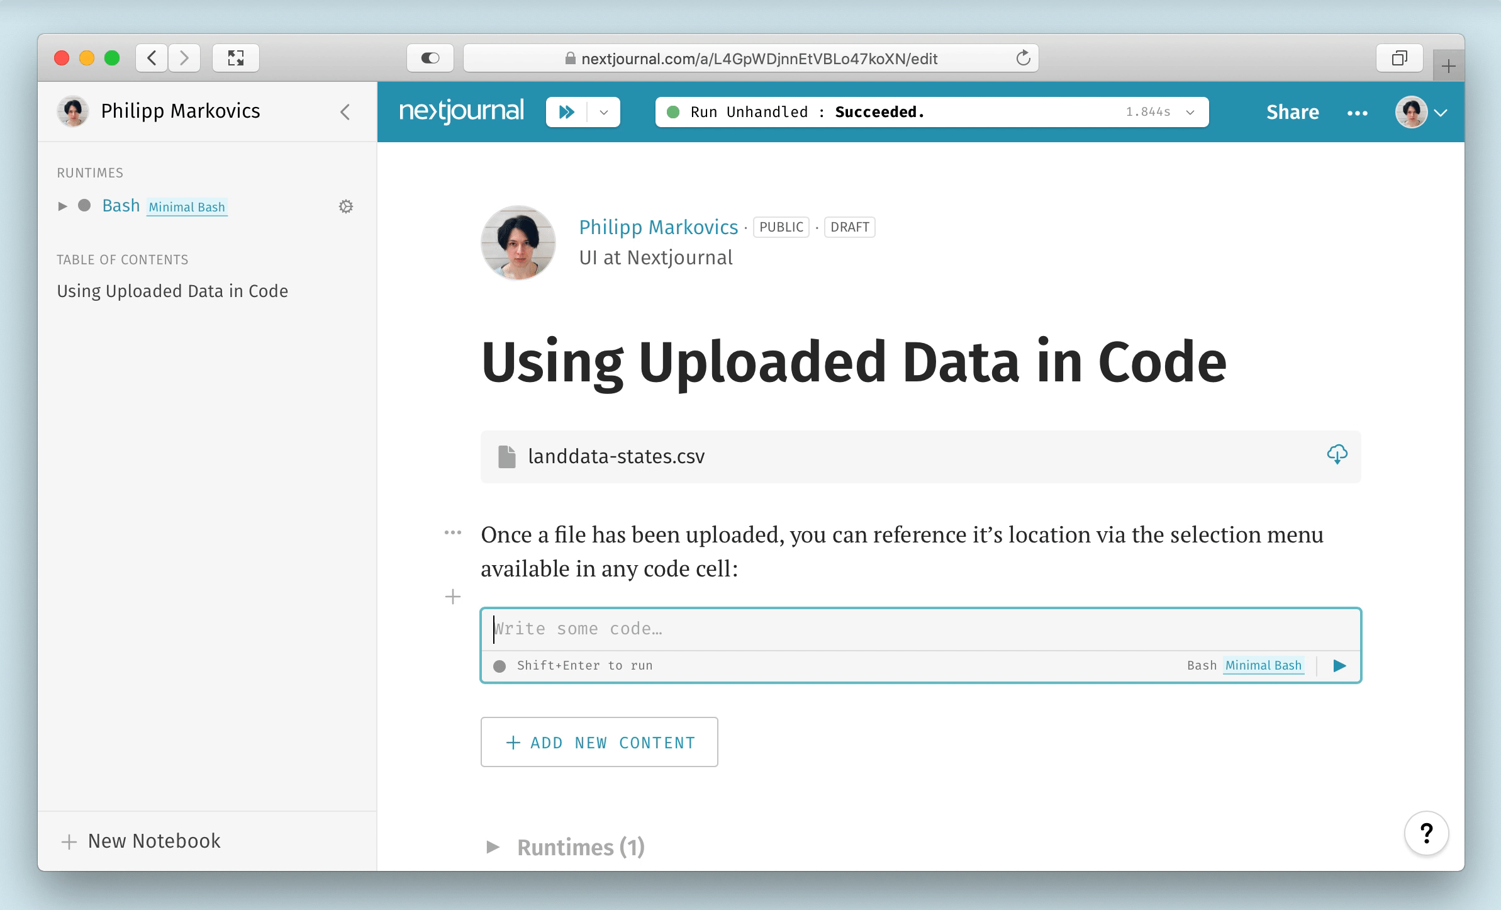Open Philipp Markovics author link

click(x=658, y=227)
